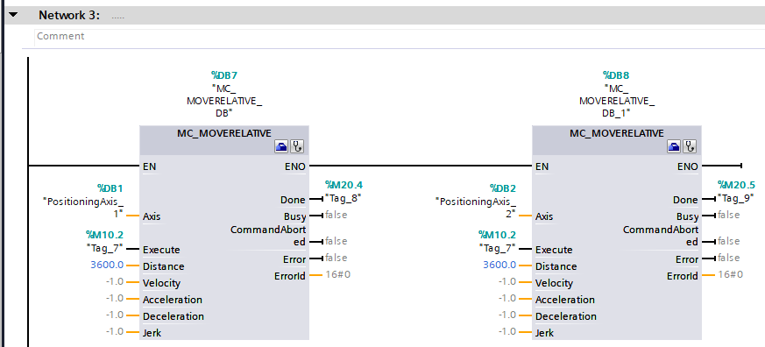Click the Network 3 title text
This screenshot has width=765, height=347.
69,15
